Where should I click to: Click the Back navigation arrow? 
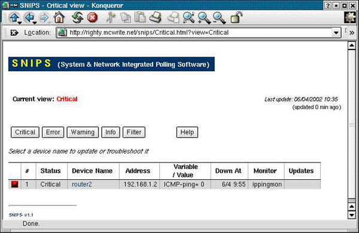pyautogui.click(x=29, y=17)
